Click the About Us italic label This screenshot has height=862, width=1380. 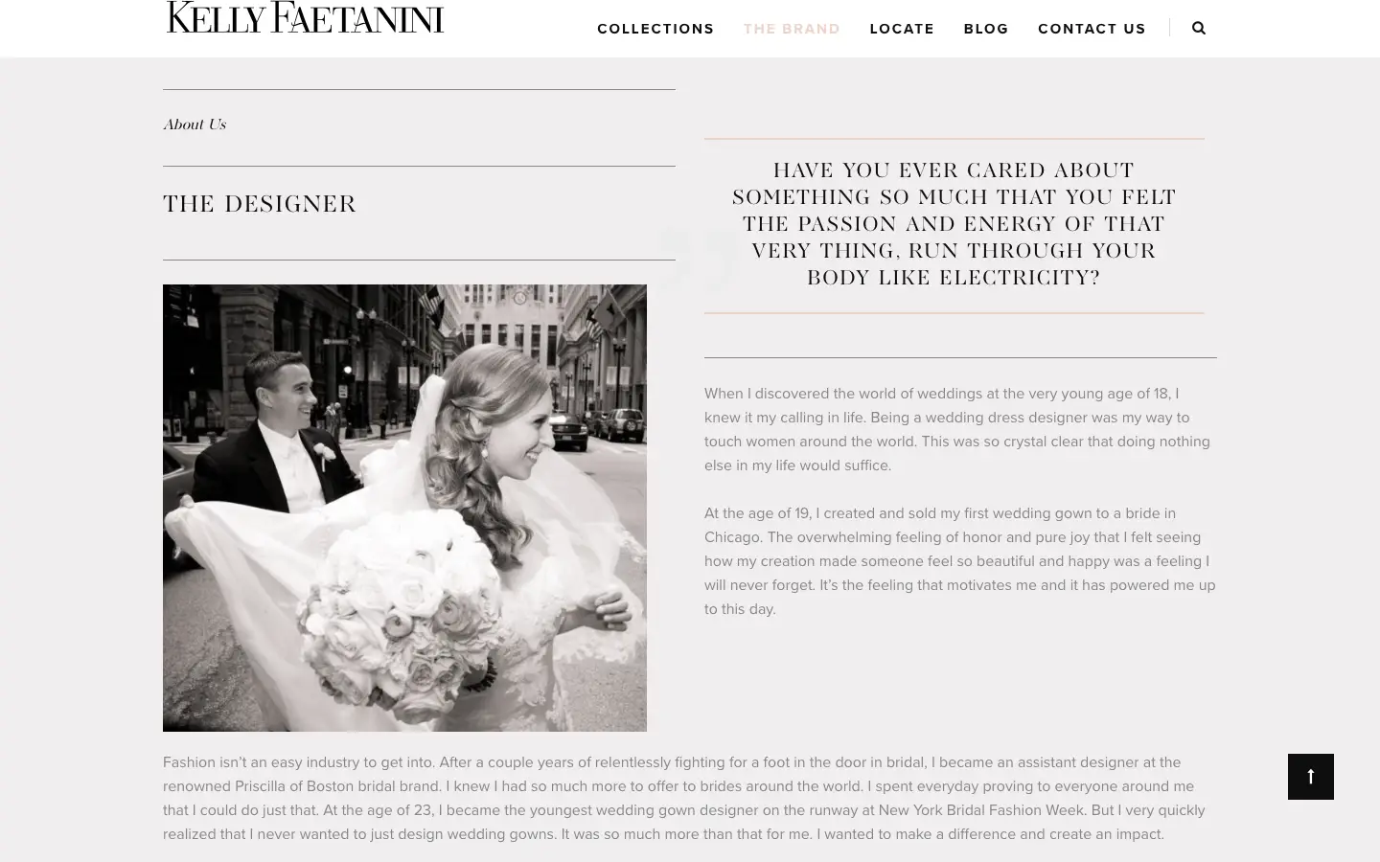195,125
